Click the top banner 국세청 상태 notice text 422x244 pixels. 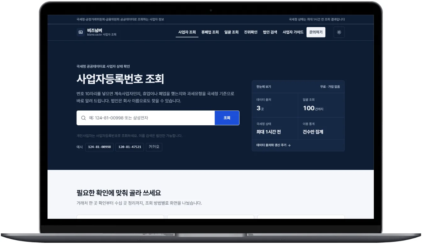[x=317, y=20]
